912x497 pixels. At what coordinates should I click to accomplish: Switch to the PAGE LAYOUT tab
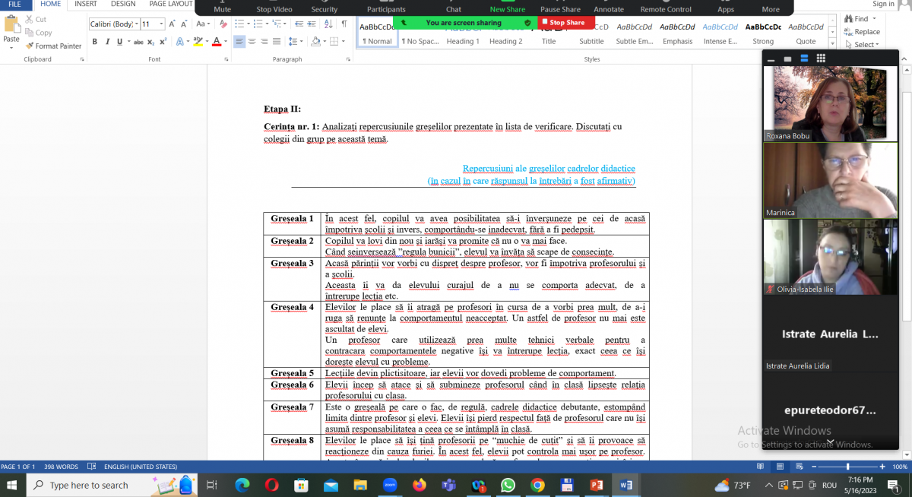click(x=170, y=4)
